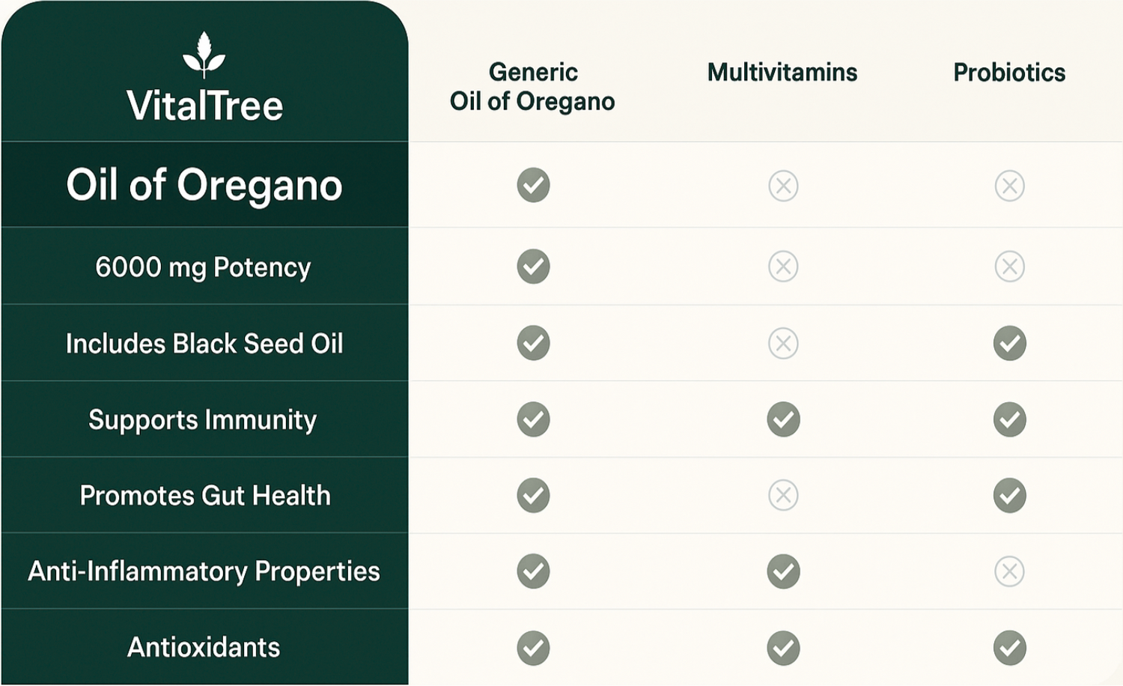This screenshot has width=1123, height=686.
Task: Click the Includes Black Seed Oil label
Action: coord(204,344)
